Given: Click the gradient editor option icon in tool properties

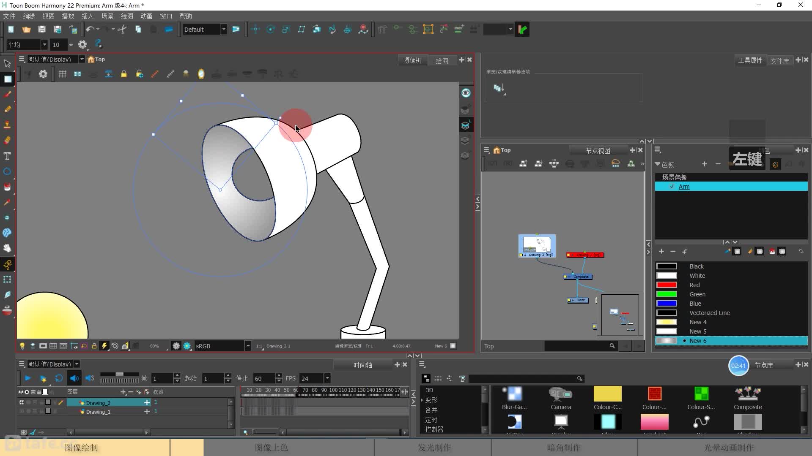Looking at the screenshot, I should [499, 89].
